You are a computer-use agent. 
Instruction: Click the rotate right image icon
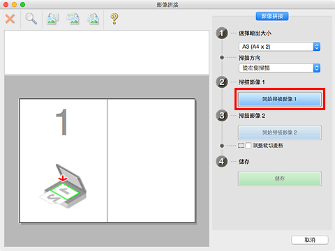tap(73, 19)
